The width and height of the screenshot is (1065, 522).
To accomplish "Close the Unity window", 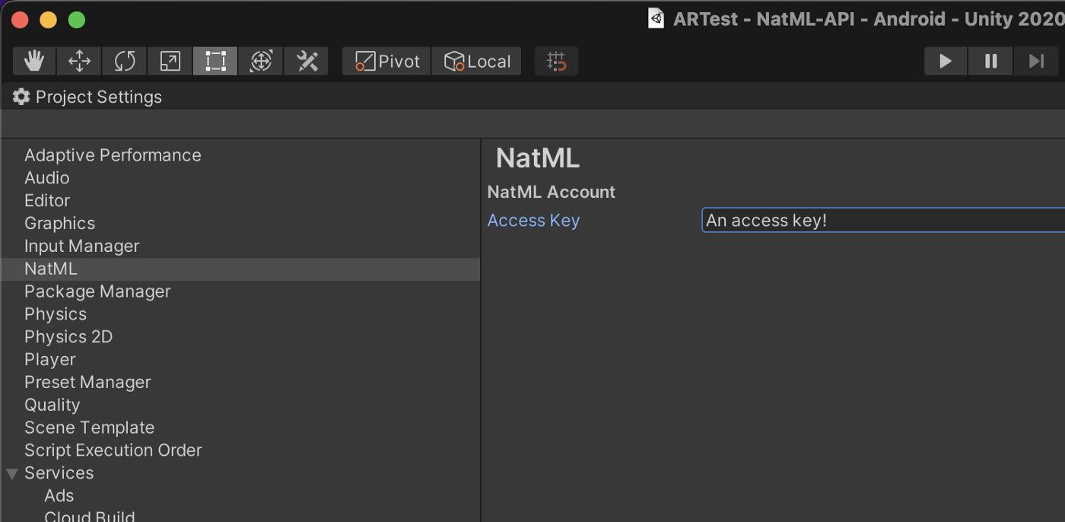I will (x=20, y=20).
